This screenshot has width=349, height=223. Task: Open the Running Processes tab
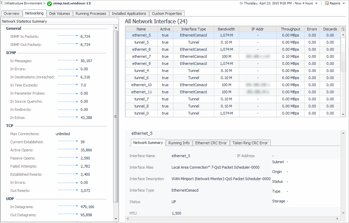[x=91, y=14]
